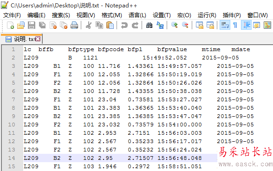This screenshot has width=273, height=171.
Task: Click the user defined language icon
Action: pyautogui.click(x=256, y=25)
